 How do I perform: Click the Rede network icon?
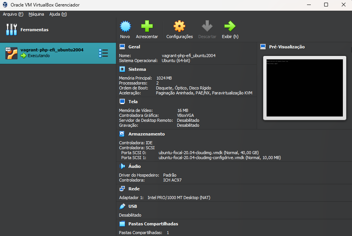tap(122, 189)
